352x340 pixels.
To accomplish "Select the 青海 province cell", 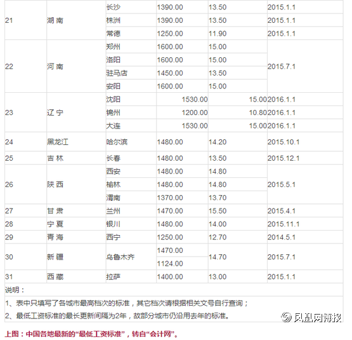I will [x=76, y=237].
